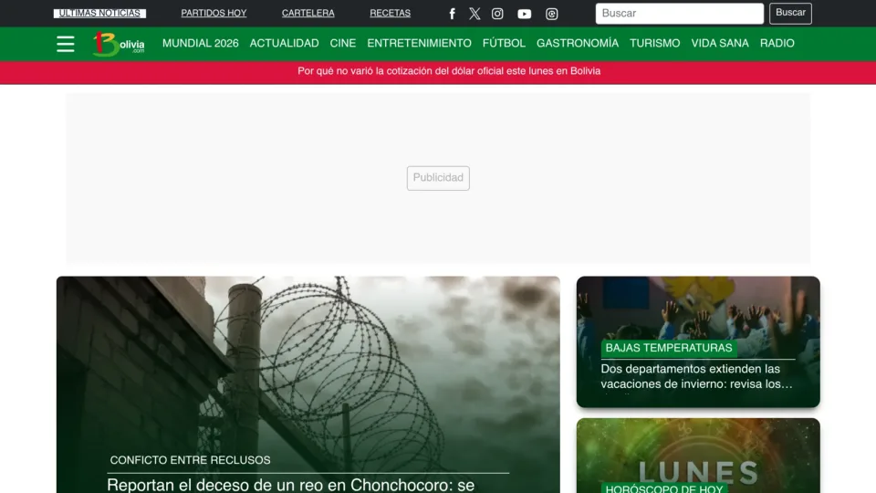Select MUNDIAL 2026 menu item
This screenshot has width=876, height=493.
coord(201,43)
